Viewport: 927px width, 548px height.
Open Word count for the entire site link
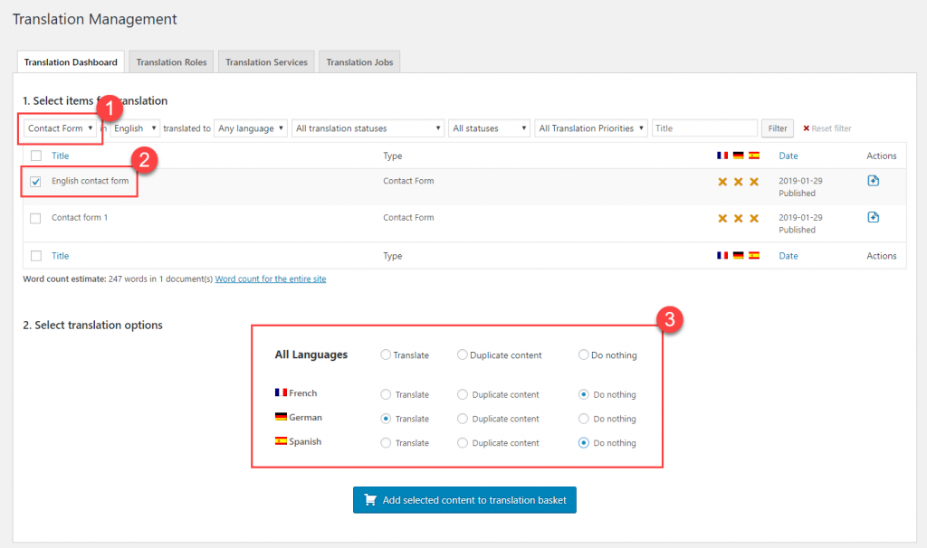coord(270,279)
